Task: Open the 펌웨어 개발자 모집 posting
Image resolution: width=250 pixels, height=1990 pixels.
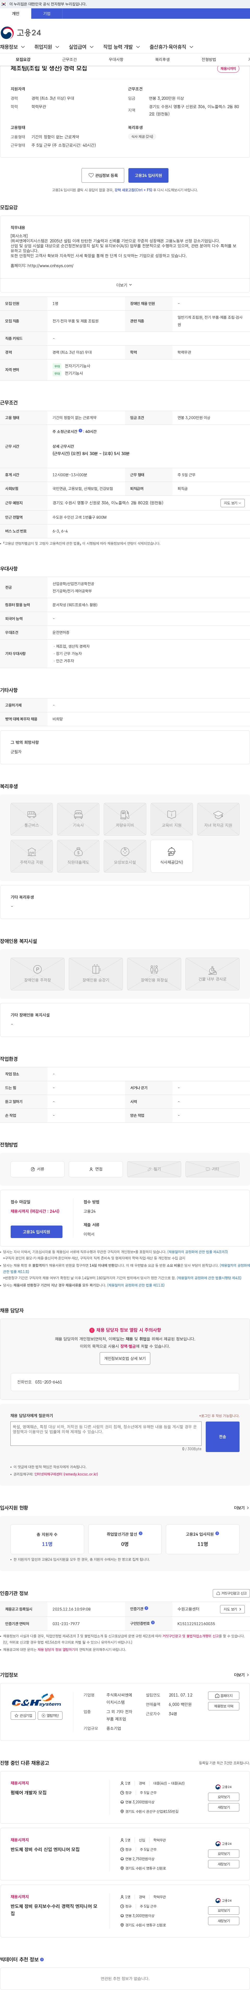Action: tap(29, 1792)
